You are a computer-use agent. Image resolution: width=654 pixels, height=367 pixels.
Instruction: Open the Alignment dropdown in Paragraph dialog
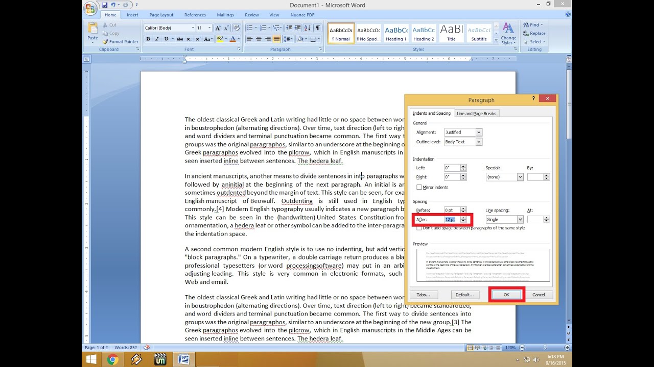[x=479, y=132]
